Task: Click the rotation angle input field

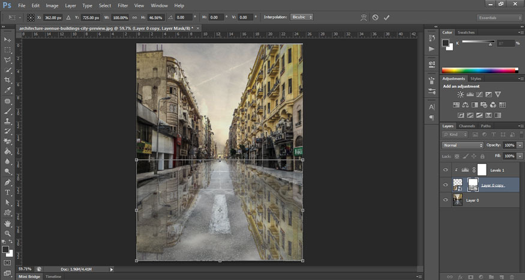Action: [184, 17]
